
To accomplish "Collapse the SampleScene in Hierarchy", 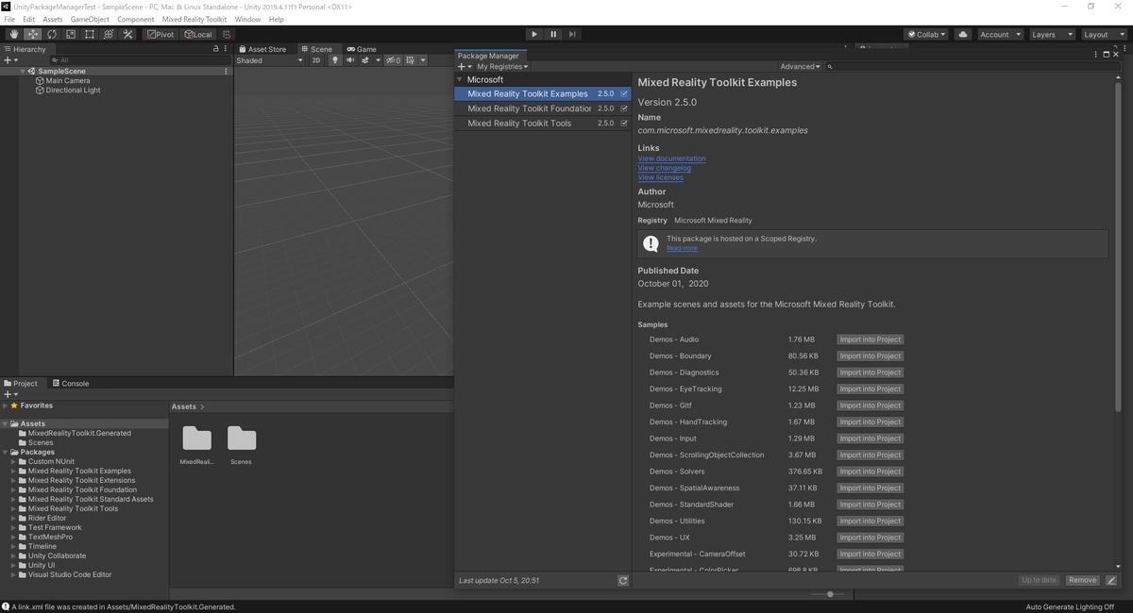I will pyautogui.click(x=23, y=72).
